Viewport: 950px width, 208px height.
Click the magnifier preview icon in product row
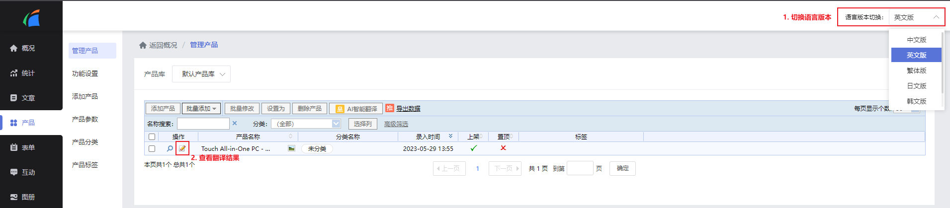[x=170, y=148]
